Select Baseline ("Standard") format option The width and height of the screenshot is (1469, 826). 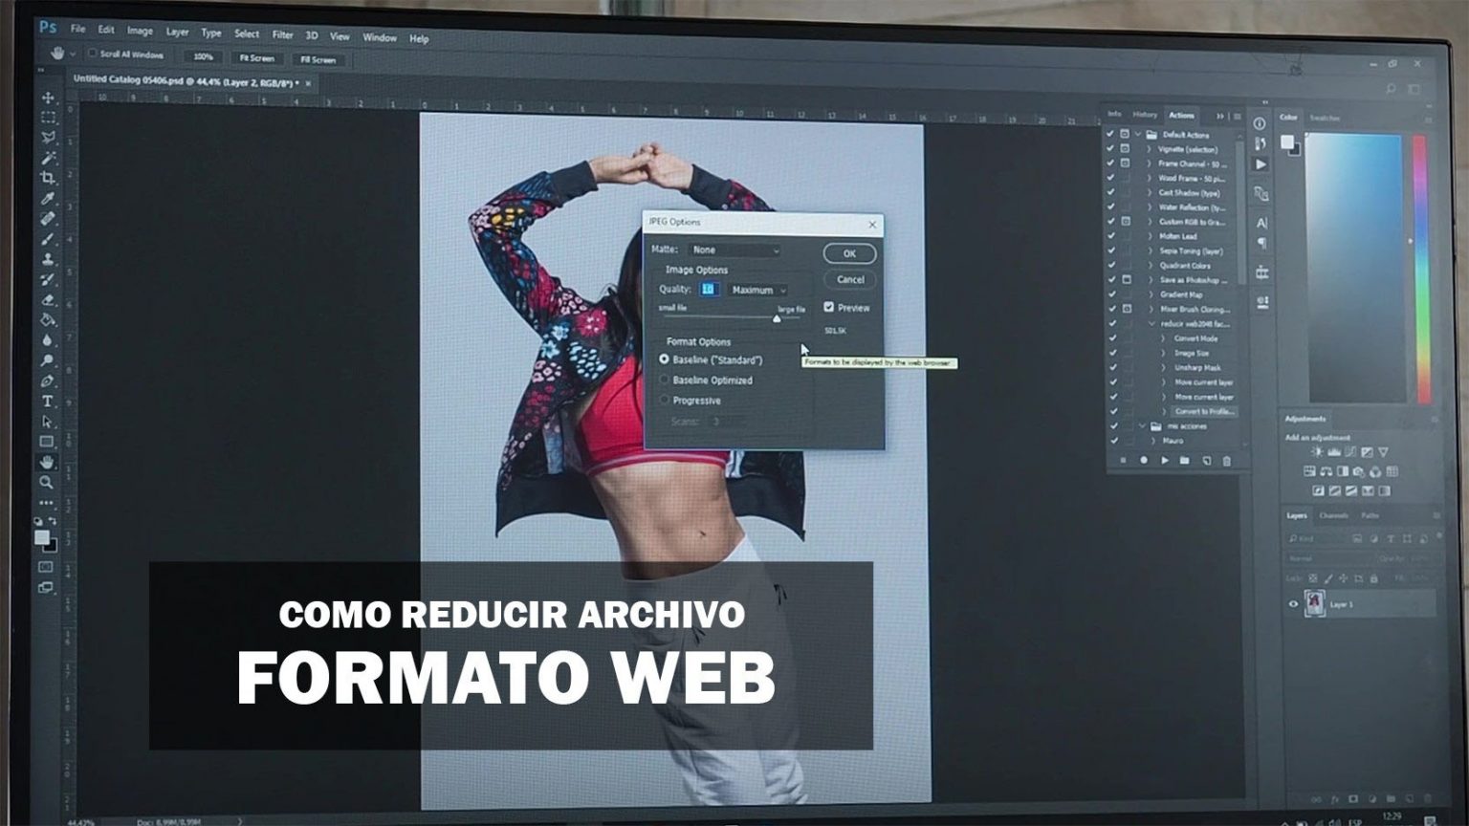664,359
